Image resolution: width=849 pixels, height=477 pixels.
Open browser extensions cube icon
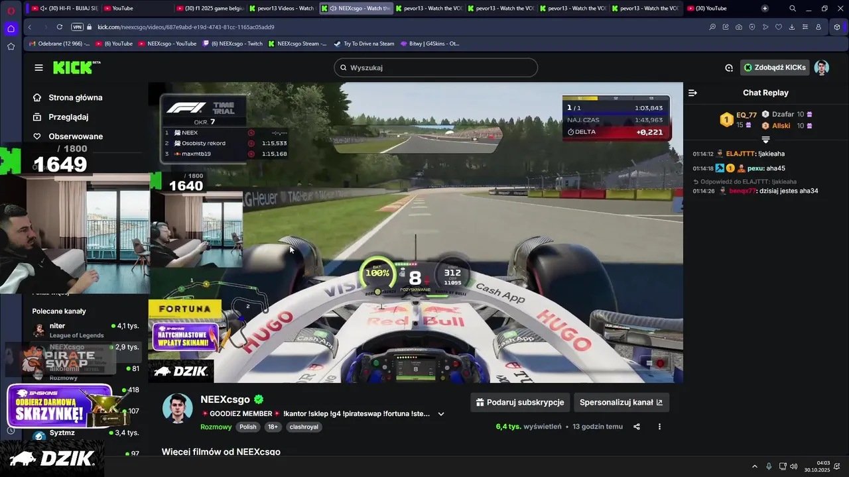(837, 27)
